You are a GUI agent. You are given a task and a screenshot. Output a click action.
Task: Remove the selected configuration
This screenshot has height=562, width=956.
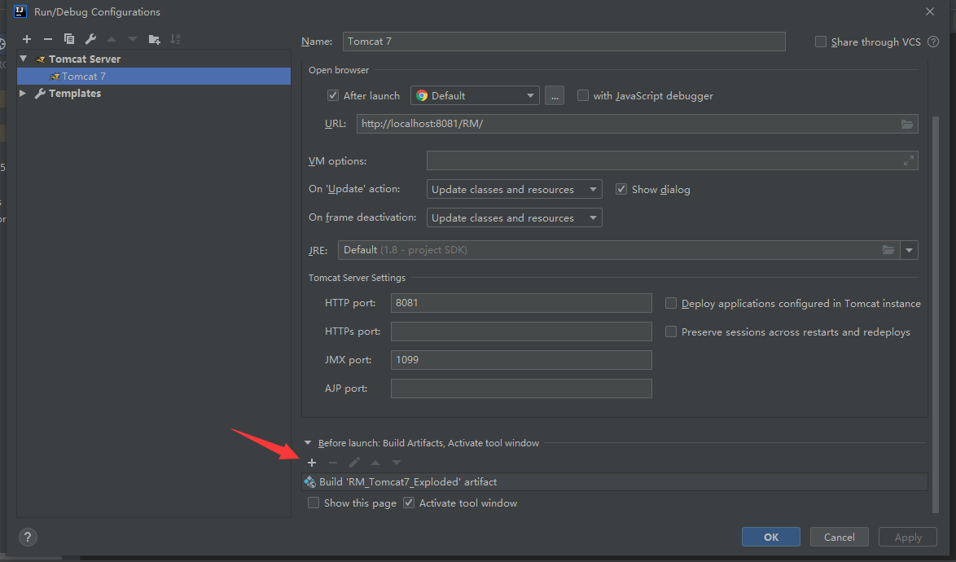click(x=47, y=39)
